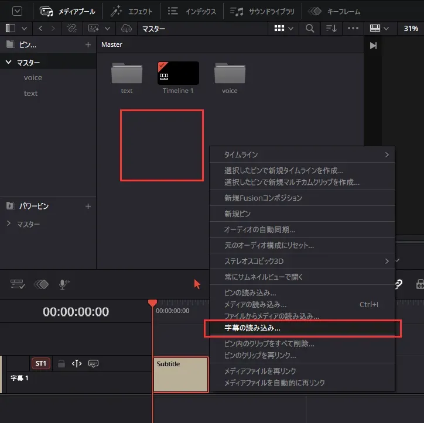Choose ビンのクリップを再リンク
Viewport: 424px width, 423px height.
302,355
